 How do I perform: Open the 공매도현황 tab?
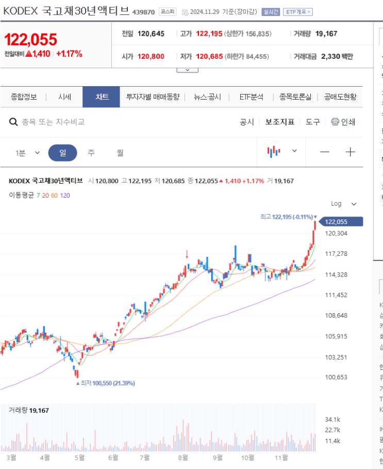340,97
